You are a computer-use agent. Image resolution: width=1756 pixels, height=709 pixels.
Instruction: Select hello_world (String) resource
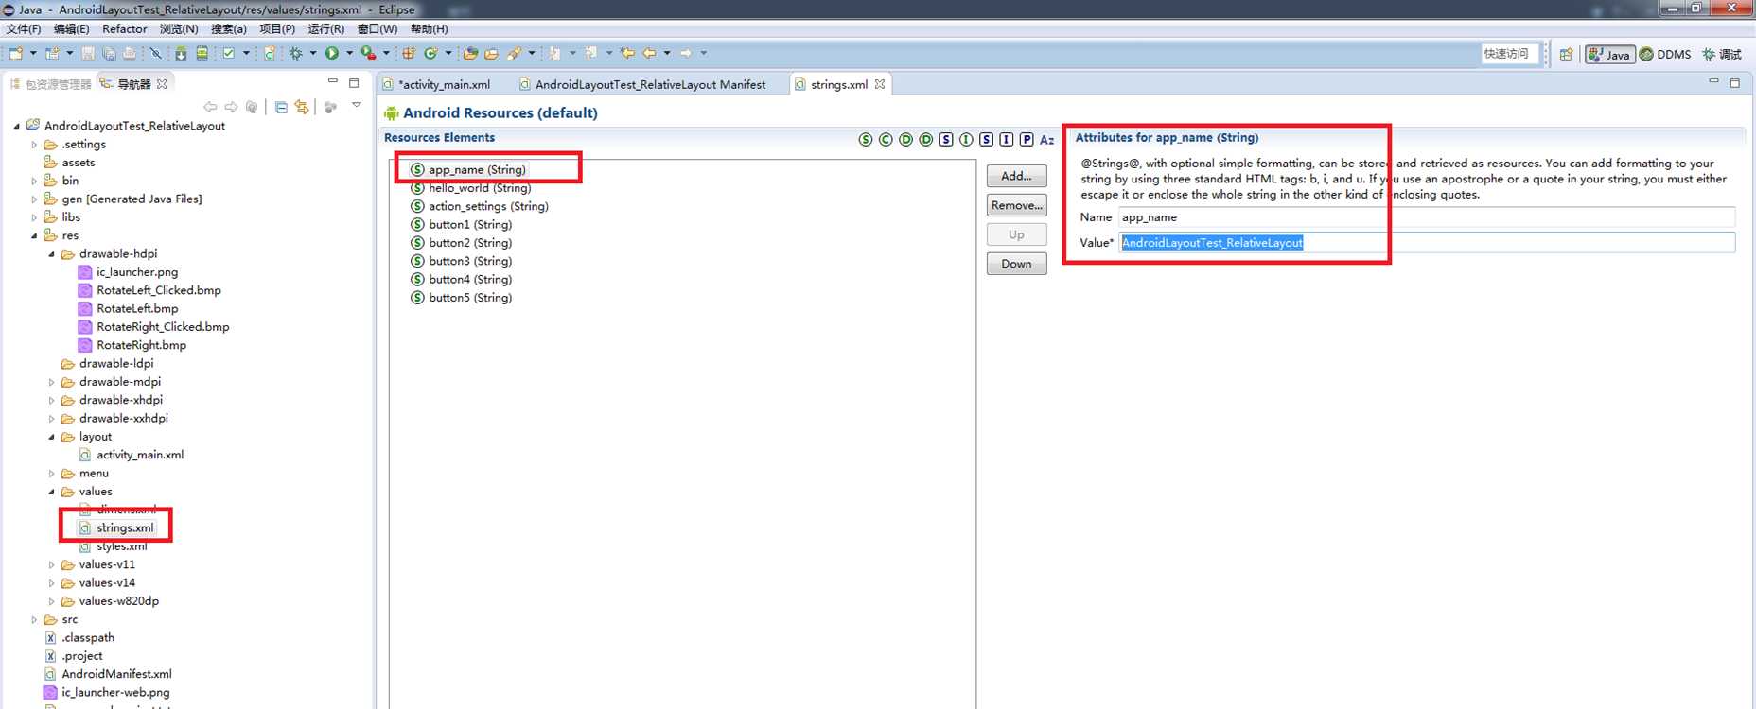point(471,188)
